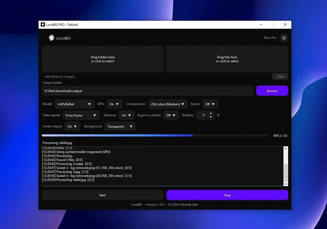Open the Model dropdown showing InSPyReNet
The height and width of the screenshot is (229, 327).
[x=74, y=104]
